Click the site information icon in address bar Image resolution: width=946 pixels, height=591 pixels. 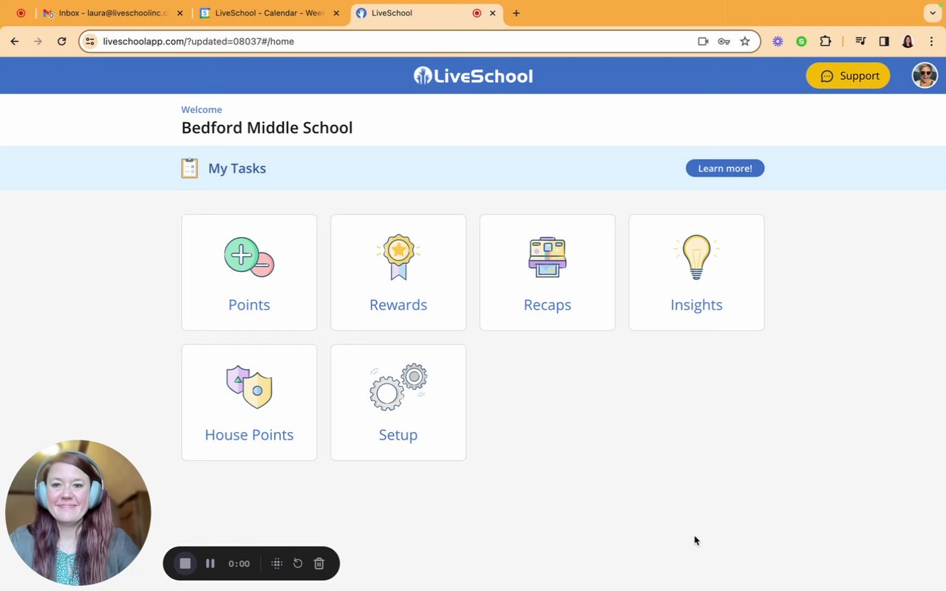[90, 41]
